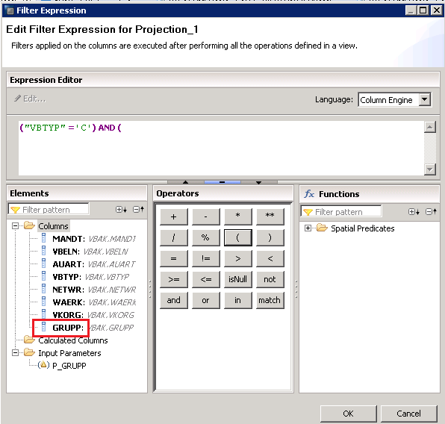
Task: Click the percent operator button
Action: click(x=205, y=237)
